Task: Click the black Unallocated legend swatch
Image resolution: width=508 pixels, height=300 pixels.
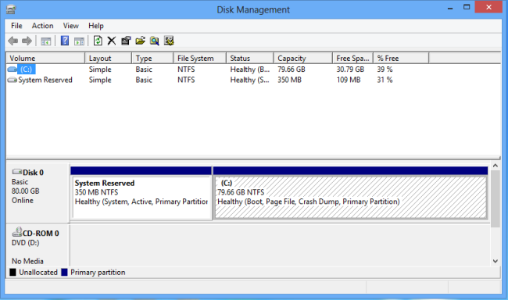Action: click(13, 272)
